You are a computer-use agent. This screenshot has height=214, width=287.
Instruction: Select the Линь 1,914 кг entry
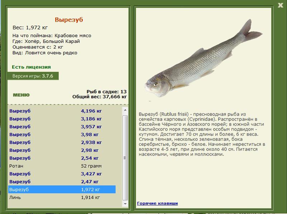[62, 197]
